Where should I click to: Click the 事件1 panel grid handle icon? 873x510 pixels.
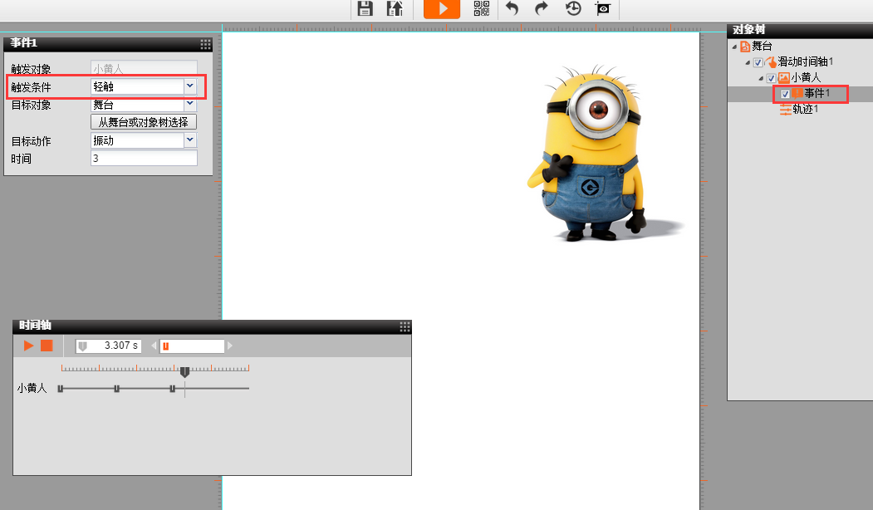tap(205, 44)
